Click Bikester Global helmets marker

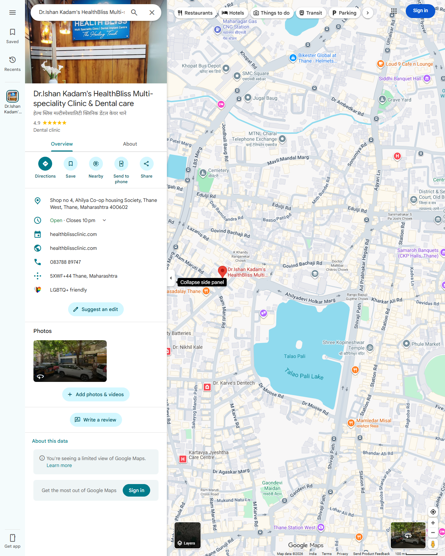coord(293,58)
